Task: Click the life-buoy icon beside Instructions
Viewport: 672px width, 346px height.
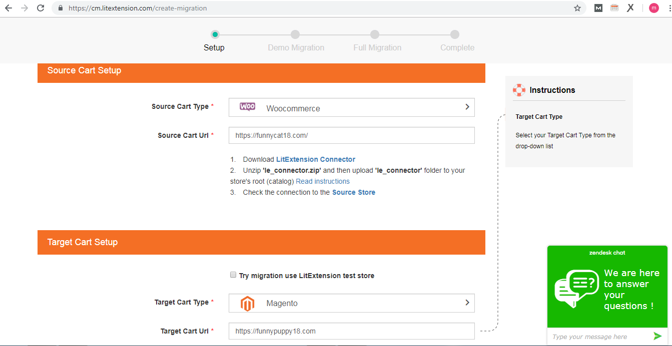Action: [519, 90]
